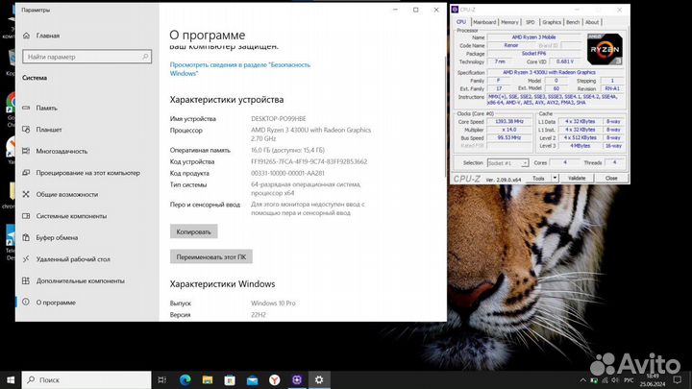Screen dimensions: 692x389
Task: Open the Общие возможности page
Action: click(x=60, y=194)
